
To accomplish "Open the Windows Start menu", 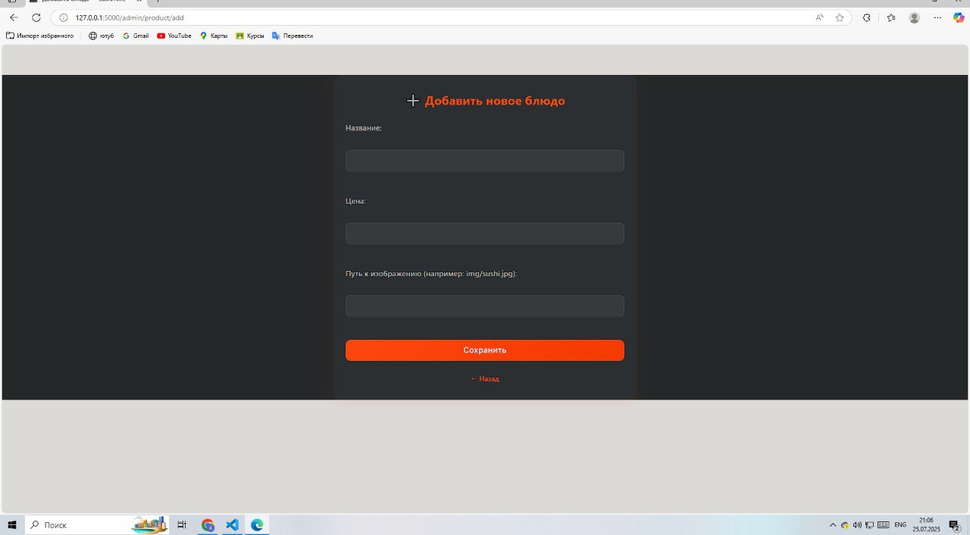I will 12,524.
